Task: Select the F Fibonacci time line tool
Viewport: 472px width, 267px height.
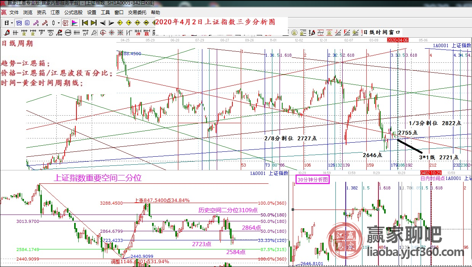Action: pyautogui.click(x=42, y=33)
